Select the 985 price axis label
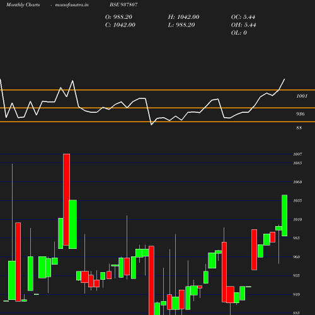This screenshot has width=315, height=315. coord(296,238)
